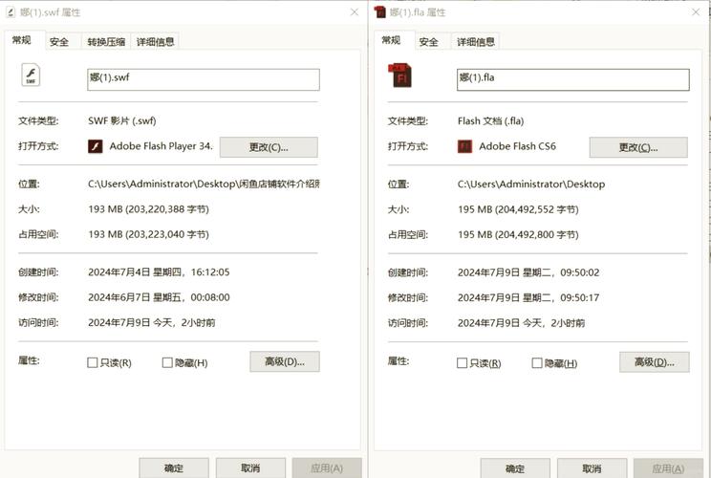
Task: Open 详细信息 tab in fla properties
Action: tap(476, 42)
